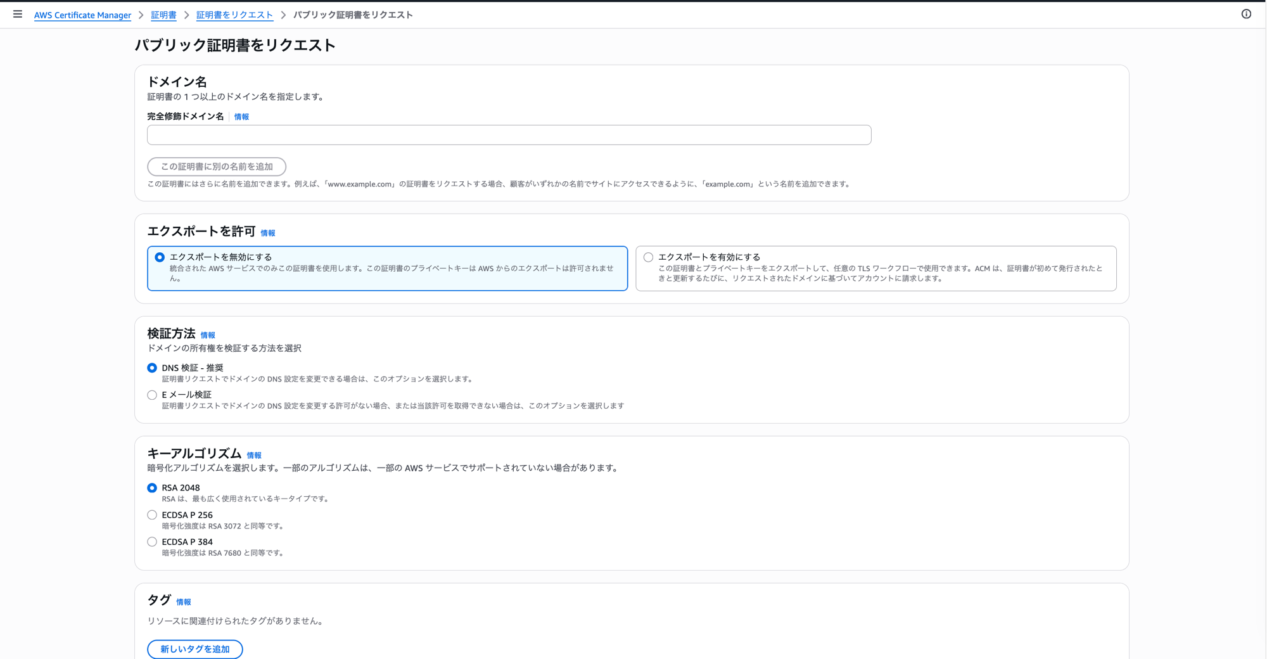Click この証明書に別の名前を追加 button

(x=217, y=167)
